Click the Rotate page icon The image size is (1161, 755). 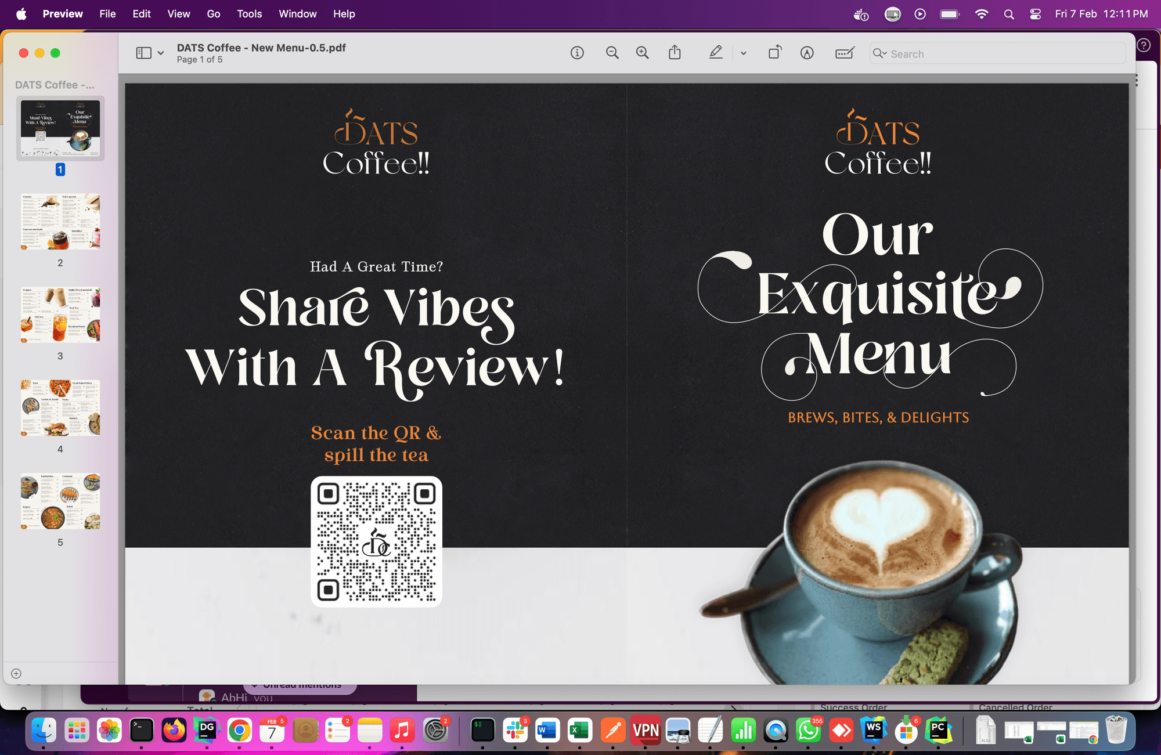click(775, 53)
